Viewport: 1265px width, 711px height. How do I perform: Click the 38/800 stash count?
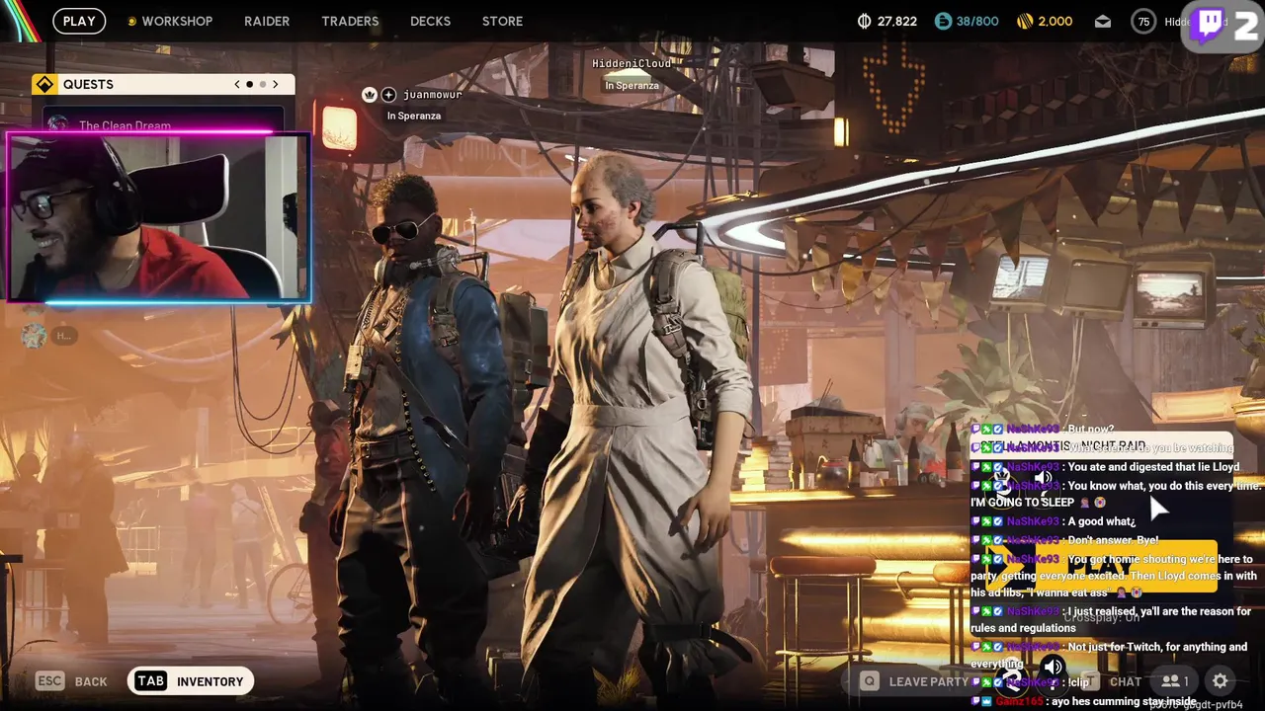click(x=977, y=21)
